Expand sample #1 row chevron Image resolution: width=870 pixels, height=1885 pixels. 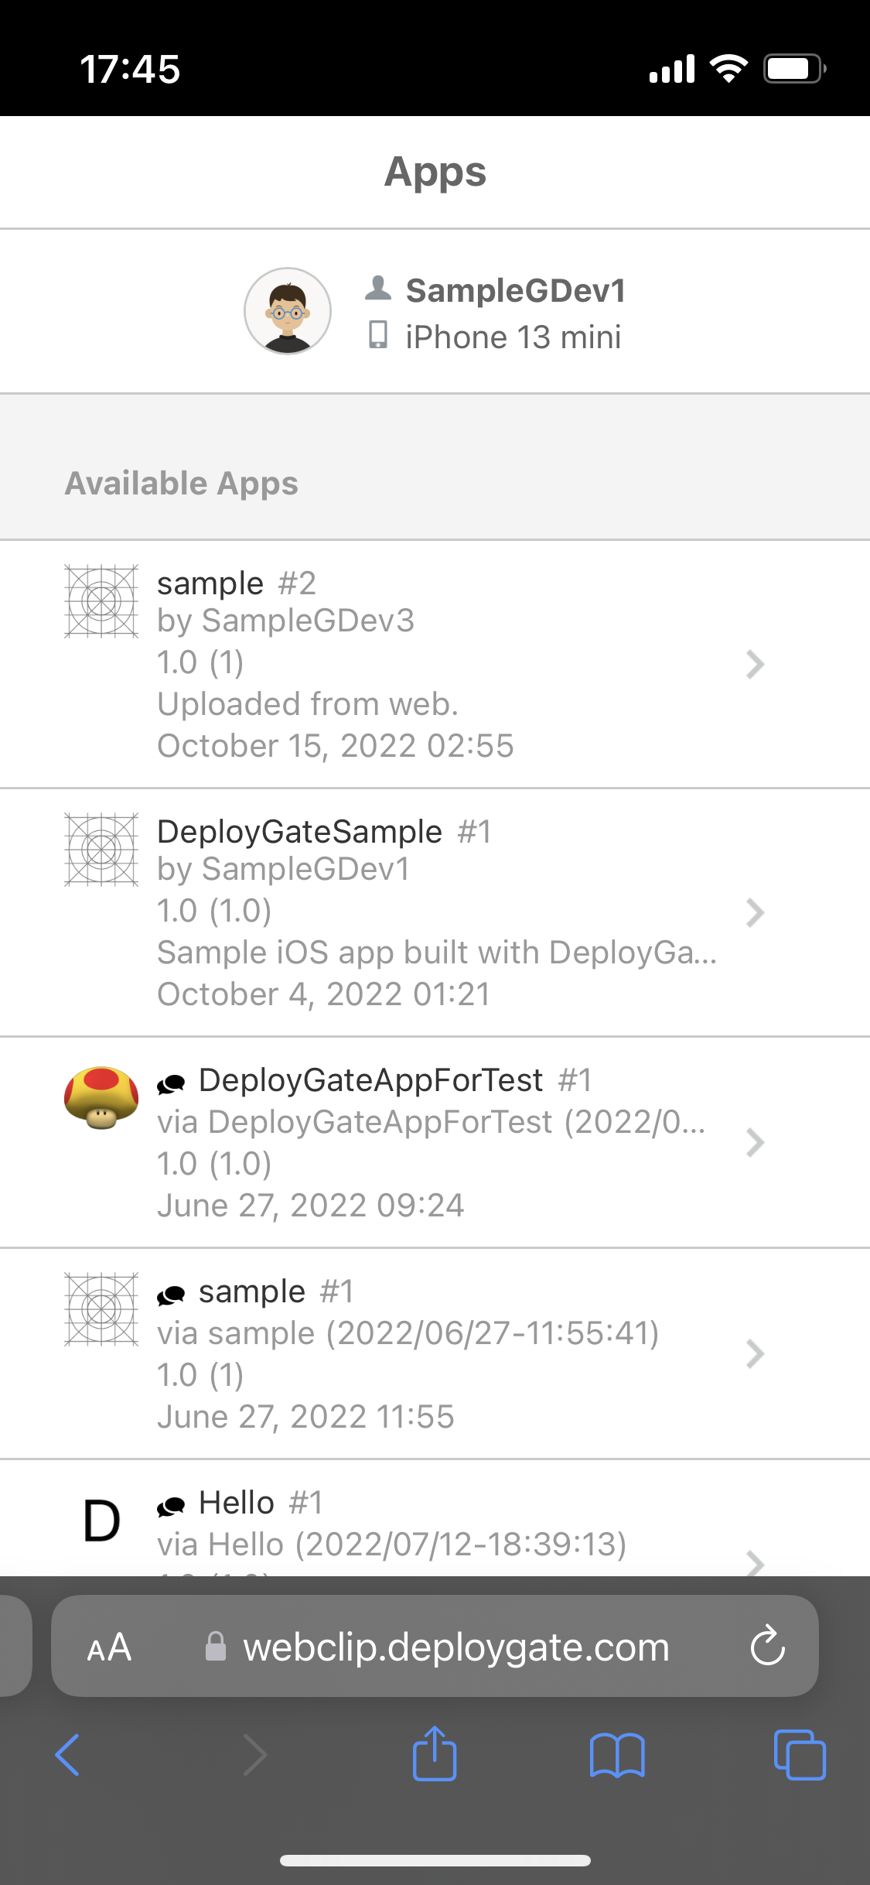click(755, 1353)
